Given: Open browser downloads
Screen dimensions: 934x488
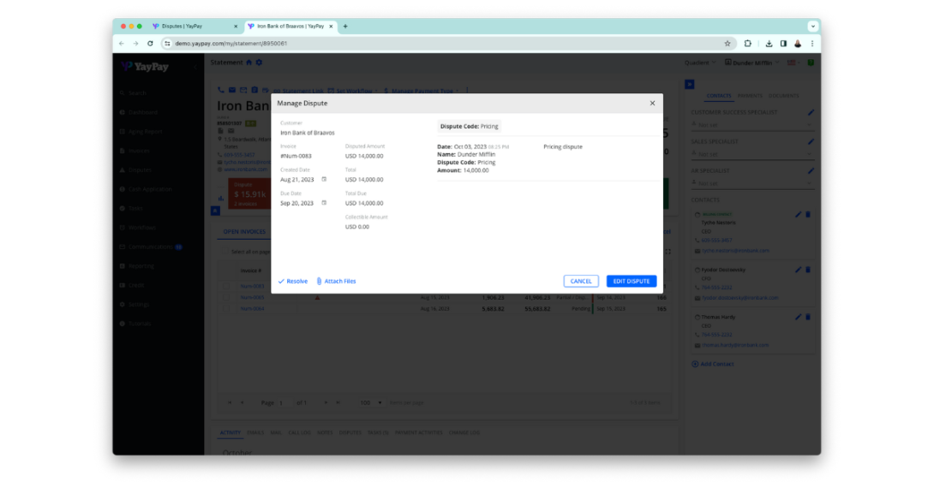Looking at the screenshot, I should (x=769, y=44).
